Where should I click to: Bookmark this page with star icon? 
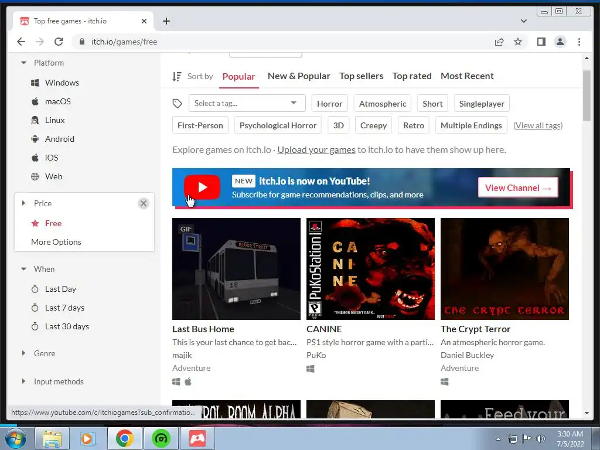point(518,42)
